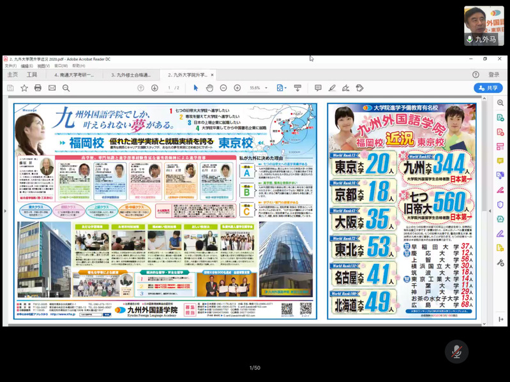Add a sticky note comment from the toolbar
The height and width of the screenshot is (382, 510).
(x=318, y=88)
